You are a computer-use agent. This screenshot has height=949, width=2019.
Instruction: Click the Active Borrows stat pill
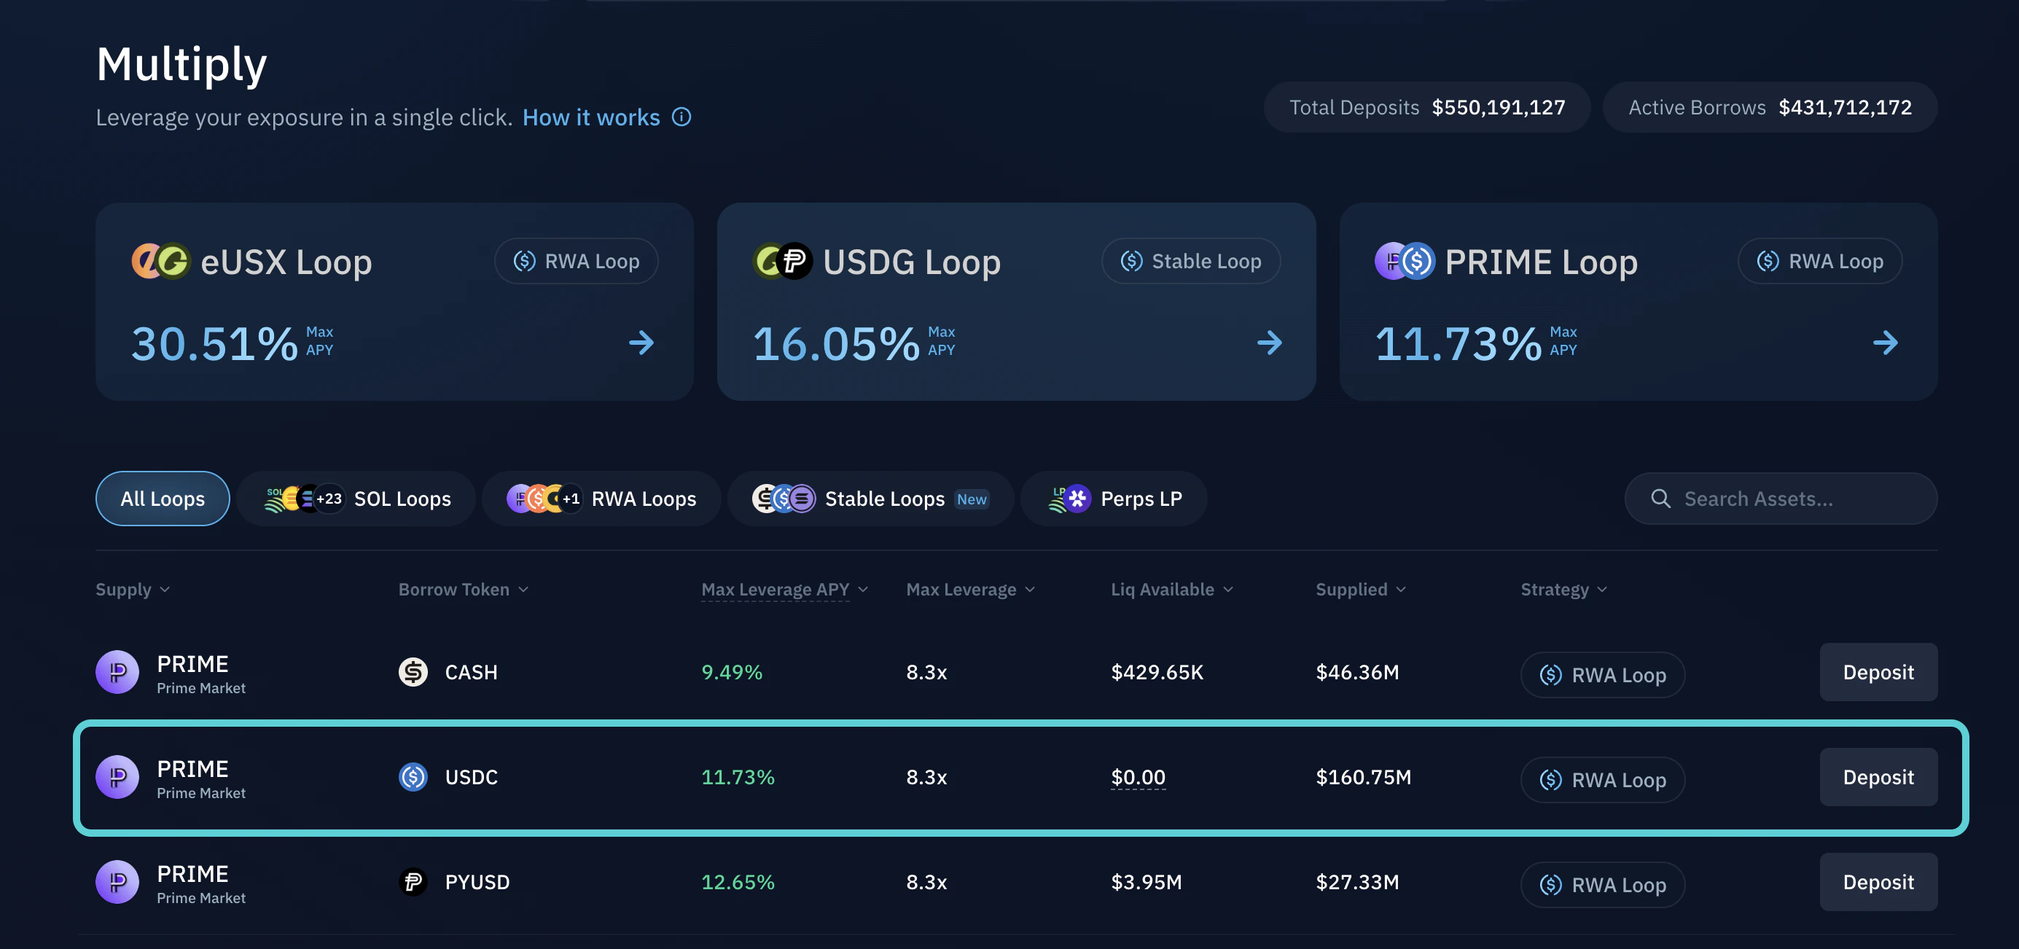(x=1770, y=107)
